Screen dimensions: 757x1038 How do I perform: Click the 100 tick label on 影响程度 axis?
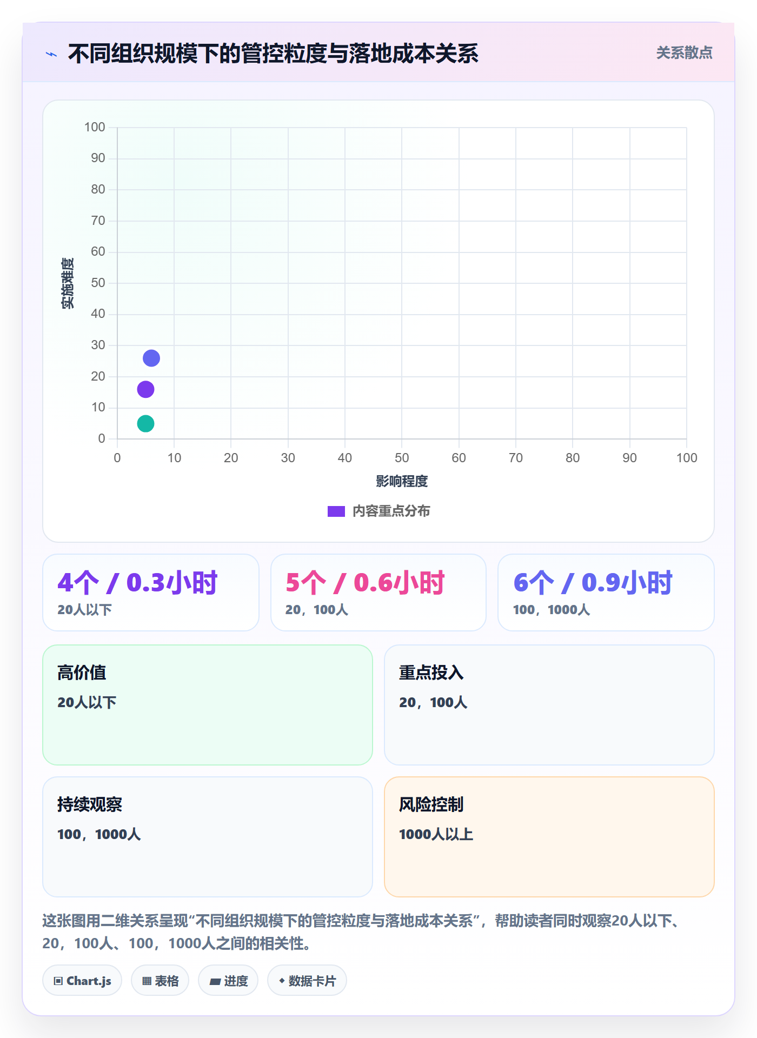(x=687, y=458)
